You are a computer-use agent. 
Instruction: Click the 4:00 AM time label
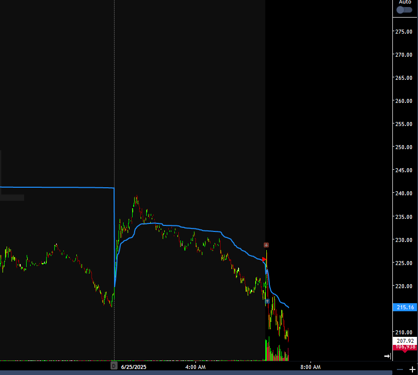coord(195,367)
